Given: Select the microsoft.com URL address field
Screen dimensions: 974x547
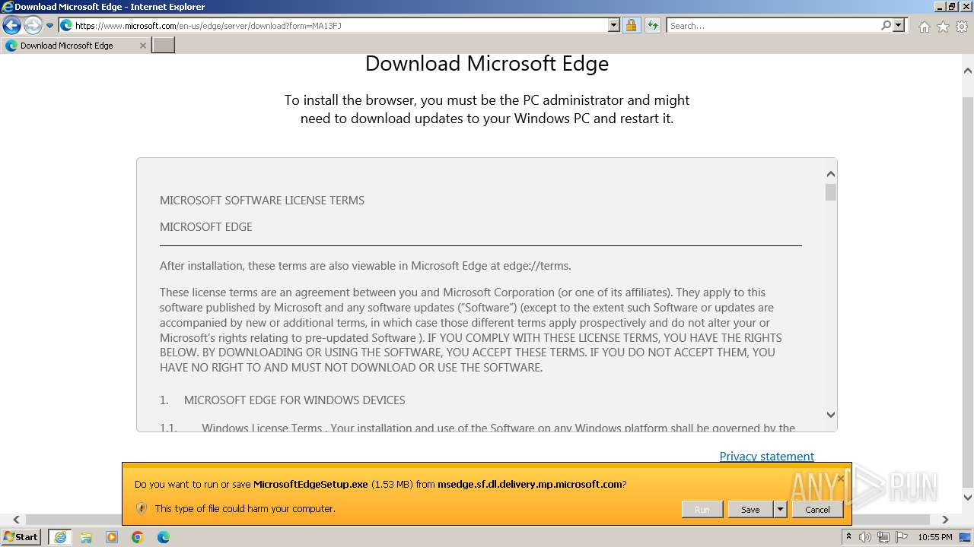Looking at the screenshot, I should [x=340, y=26].
